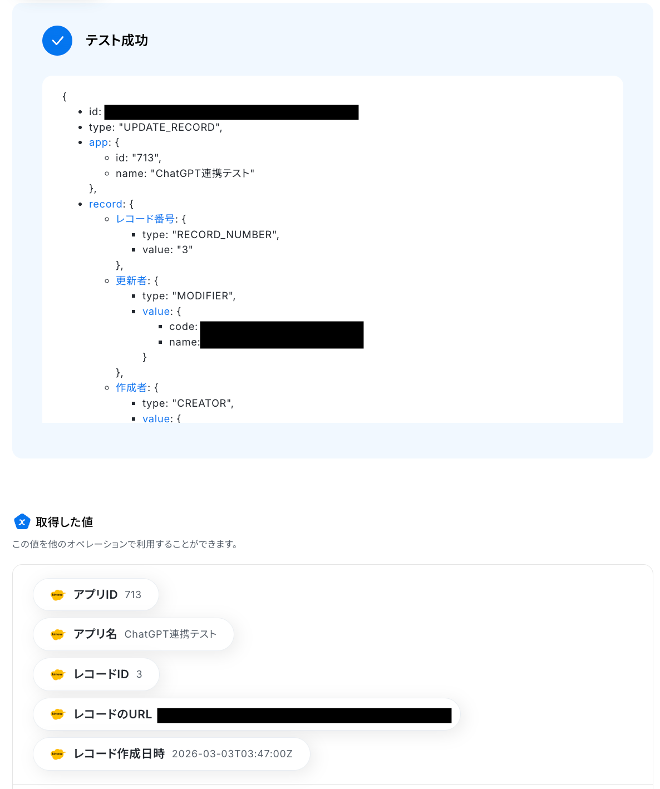This screenshot has height=789, width=660.
Task: Collapse the value key under 更新者
Action: [156, 312]
